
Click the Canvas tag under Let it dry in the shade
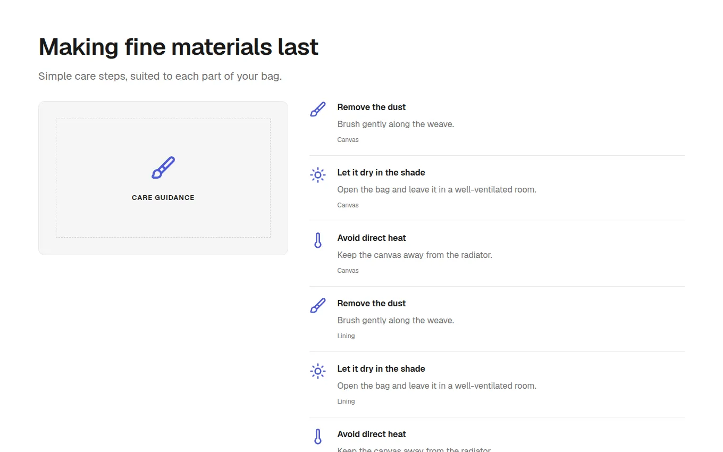pos(348,205)
